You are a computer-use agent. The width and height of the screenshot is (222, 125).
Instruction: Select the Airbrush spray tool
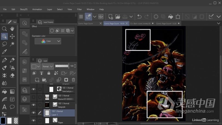12,68
